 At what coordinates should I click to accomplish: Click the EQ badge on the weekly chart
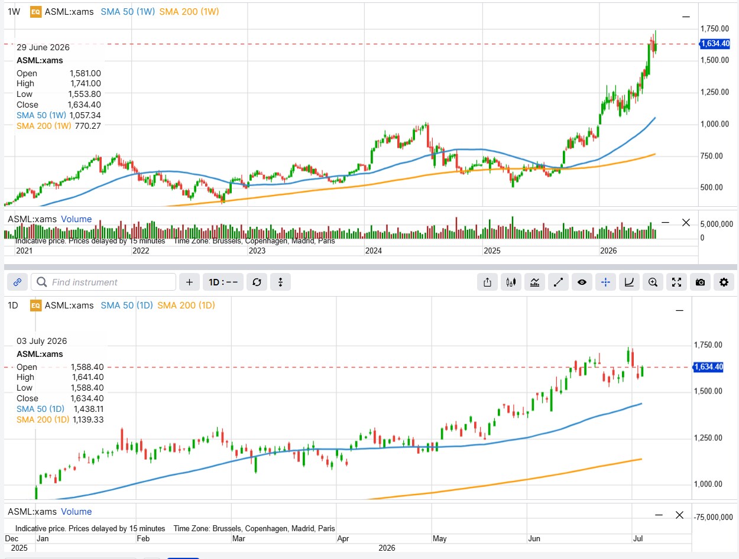(35, 11)
